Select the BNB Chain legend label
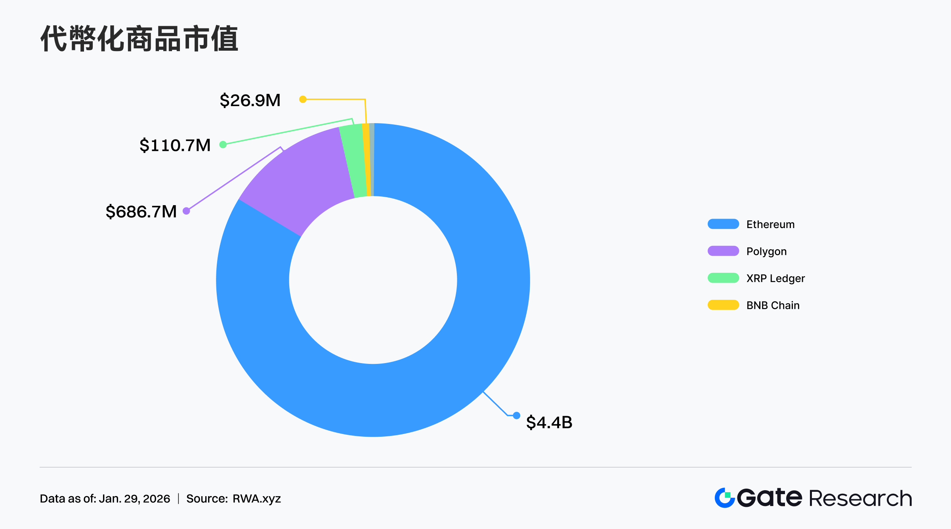The width and height of the screenshot is (951, 529). point(773,305)
